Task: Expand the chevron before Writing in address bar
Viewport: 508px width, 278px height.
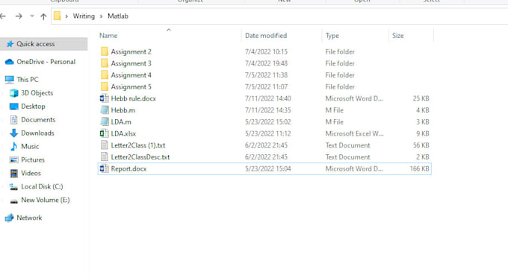Action: click(66, 16)
